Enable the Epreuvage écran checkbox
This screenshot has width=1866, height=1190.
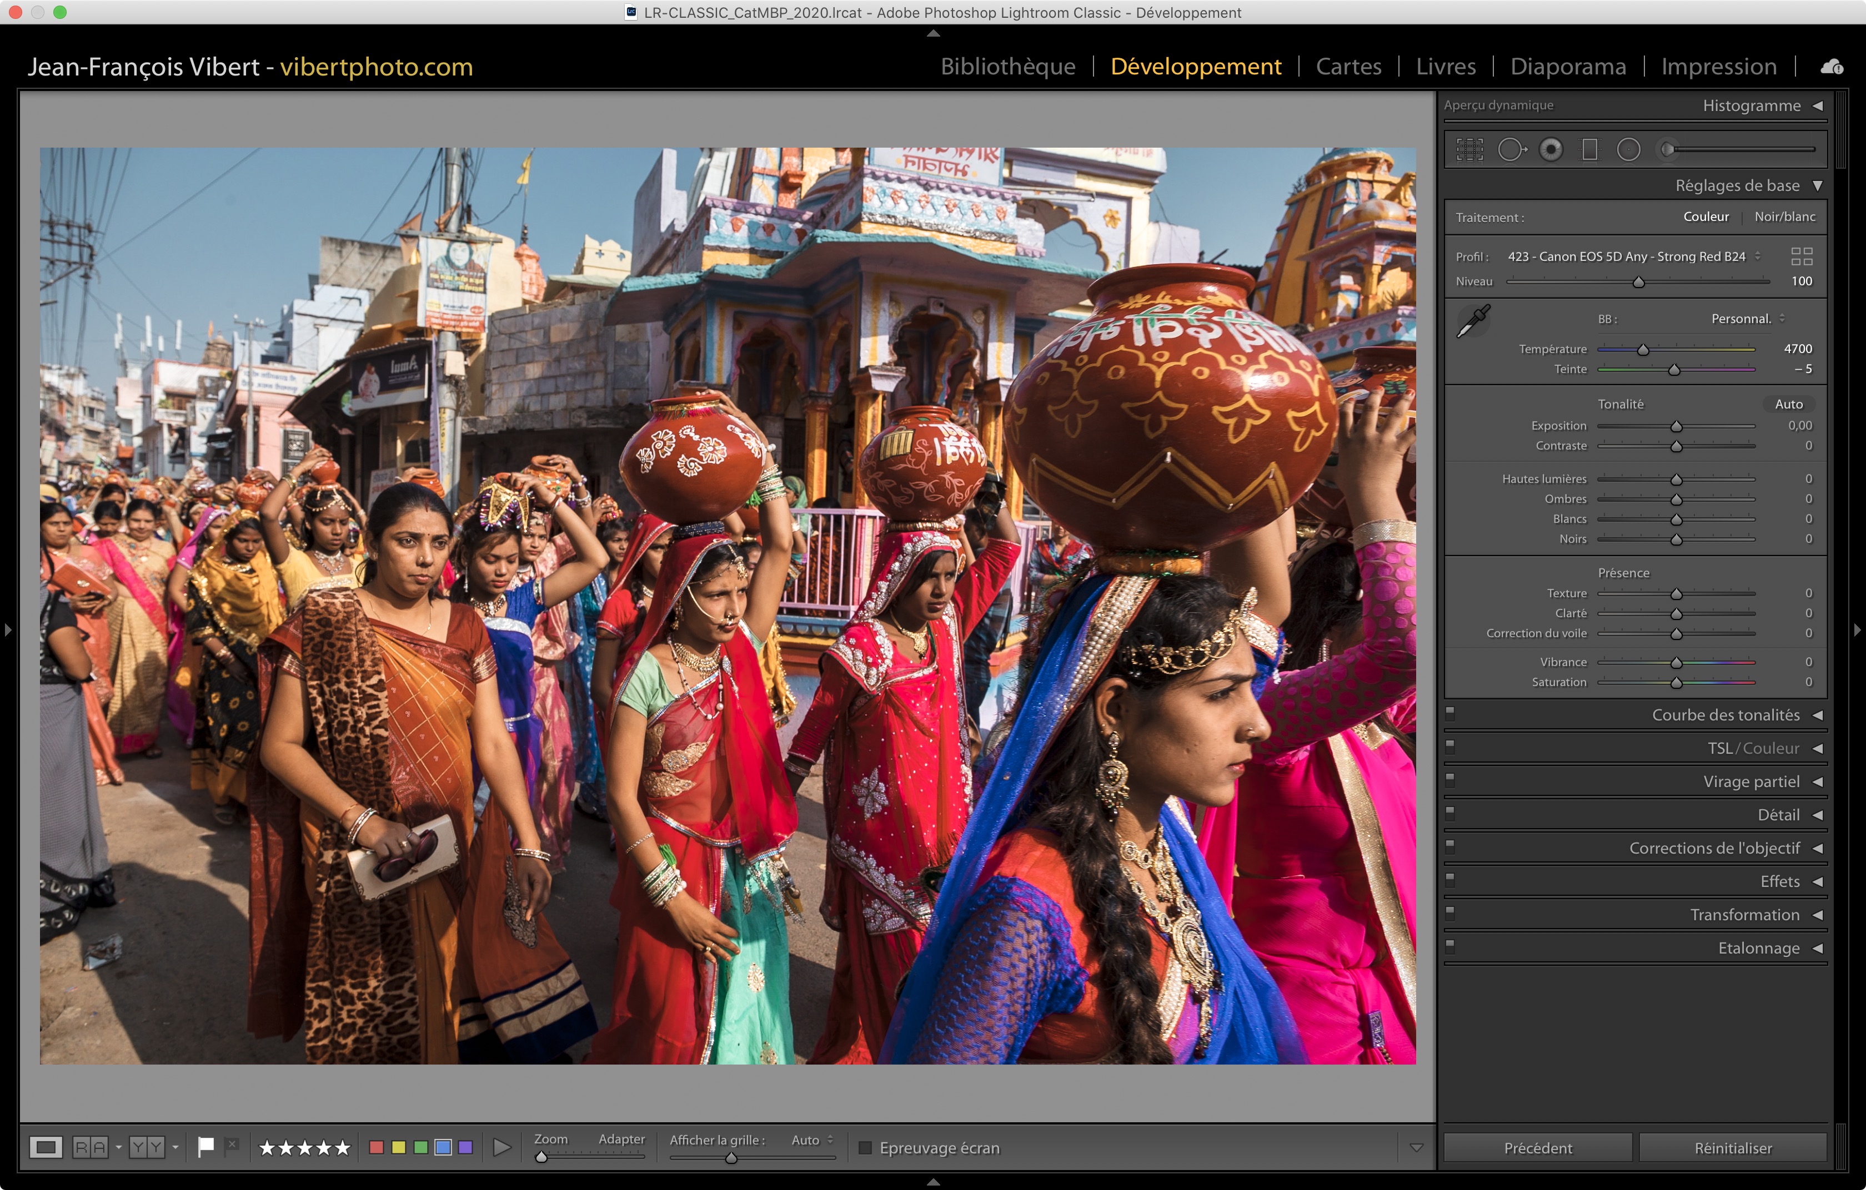866,1147
